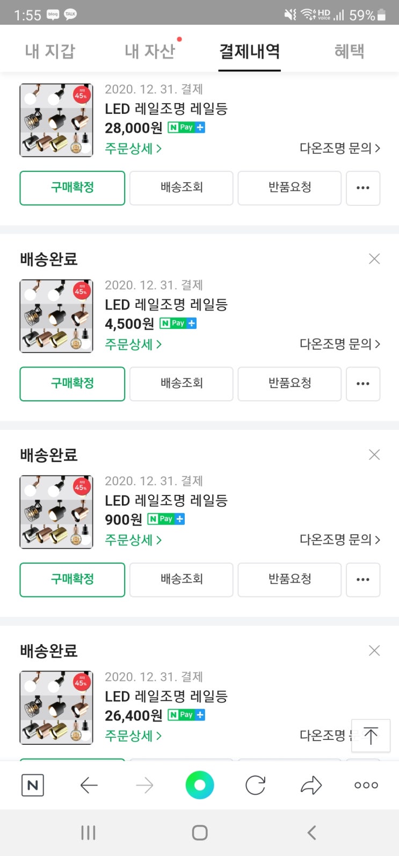Open order details for the 28,000원 item

pyautogui.click(x=133, y=148)
